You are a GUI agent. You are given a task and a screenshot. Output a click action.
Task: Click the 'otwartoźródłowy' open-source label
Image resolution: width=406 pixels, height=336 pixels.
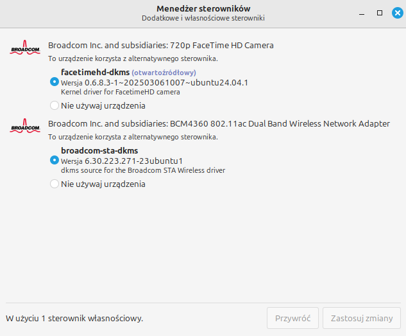click(164, 73)
